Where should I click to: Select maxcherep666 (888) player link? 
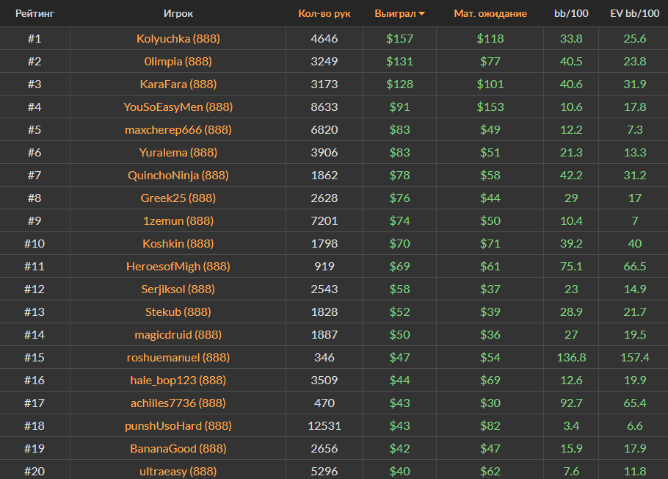click(x=178, y=130)
